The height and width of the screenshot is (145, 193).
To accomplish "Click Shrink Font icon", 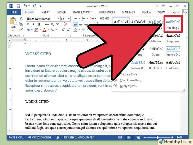I will pyautogui.click(x=68, y=30).
